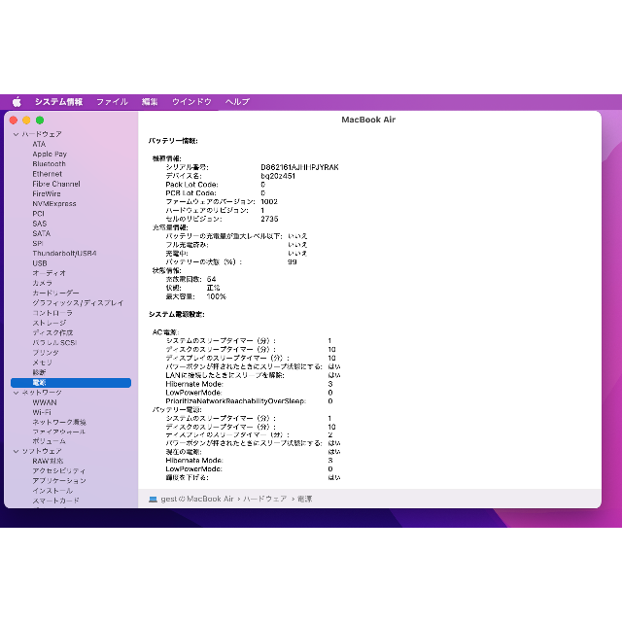Select プリンタ in the sidebar

click(x=46, y=352)
